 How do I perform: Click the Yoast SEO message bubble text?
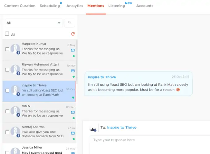[x=138, y=87]
